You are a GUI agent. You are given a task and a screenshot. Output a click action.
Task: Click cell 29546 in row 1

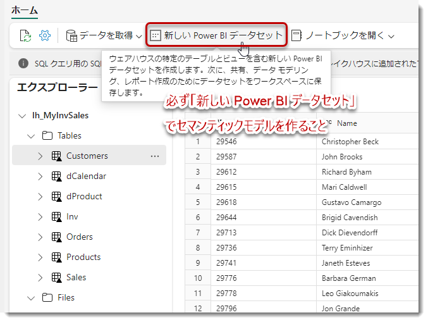tap(264, 142)
